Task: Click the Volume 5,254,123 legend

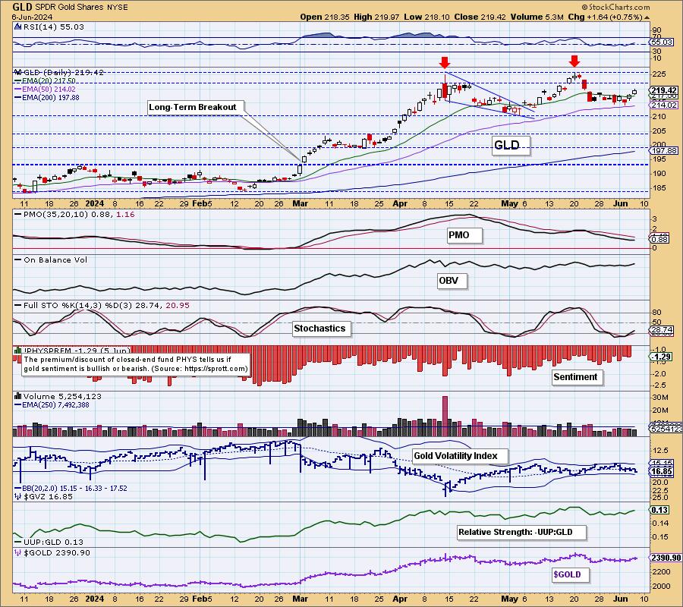Action: (x=58, y=396)
